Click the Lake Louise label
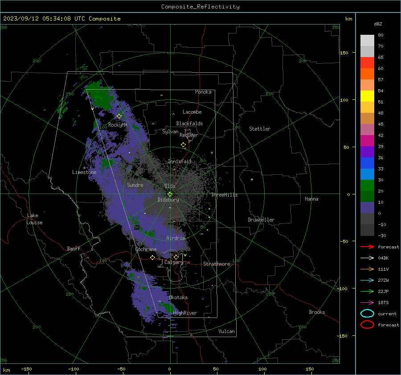Screen dimensions: 401x375 pos(34,219)
